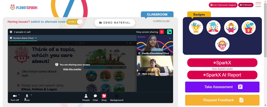The width and height of the screenshot is (267, 107).
Task: Open the Screen share tab's three-dot menu
Action: 36,38
